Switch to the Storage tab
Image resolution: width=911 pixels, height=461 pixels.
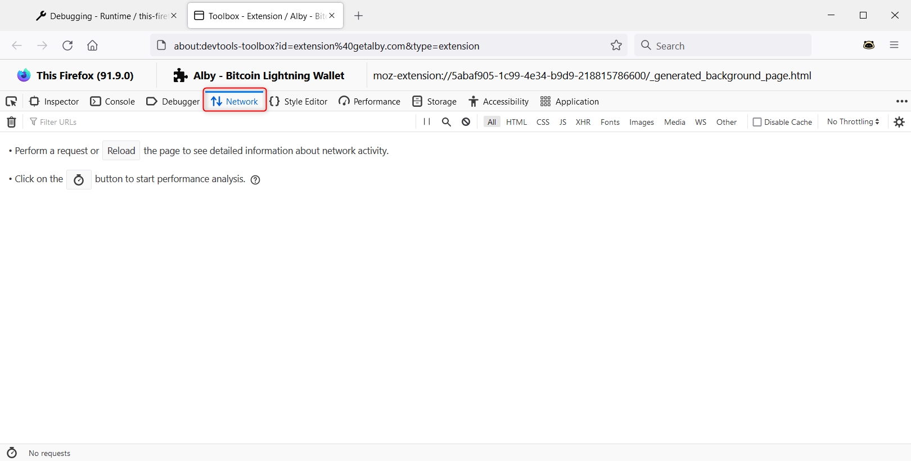[434, 102]
